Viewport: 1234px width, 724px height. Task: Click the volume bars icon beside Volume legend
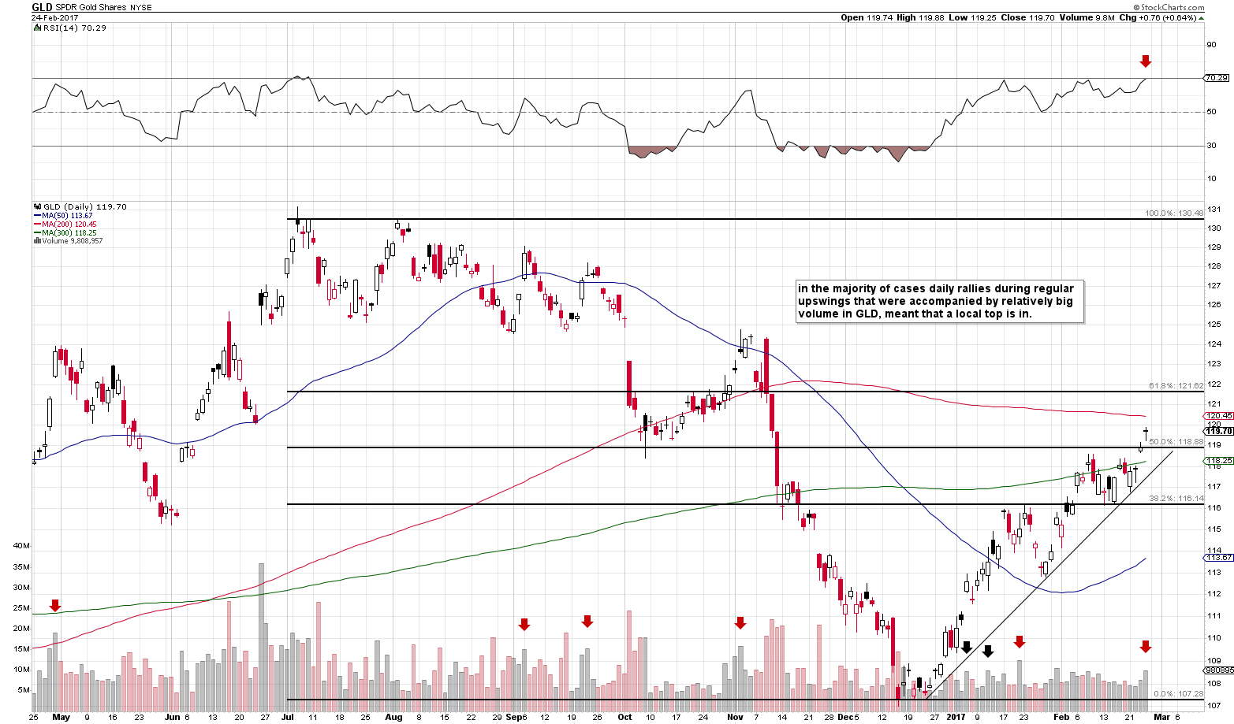coord(36,241)
